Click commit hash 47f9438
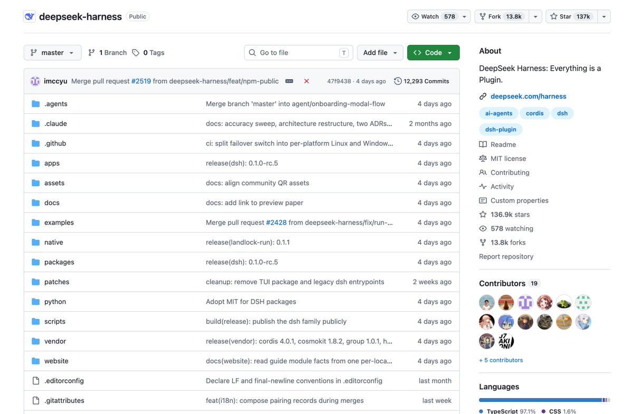633x414 pixels. coord(339,81)
